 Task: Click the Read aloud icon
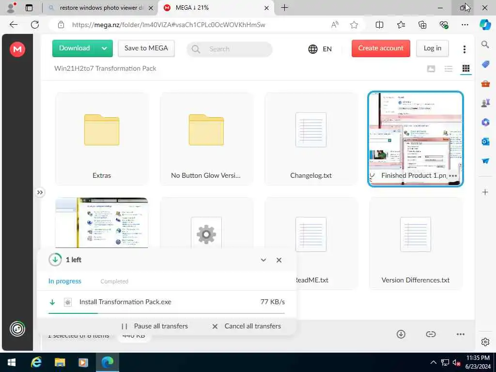tap(335, 25)
